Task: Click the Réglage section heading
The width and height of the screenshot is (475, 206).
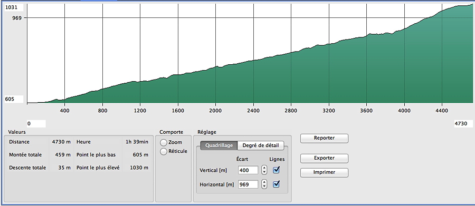Action: point(207,132)
